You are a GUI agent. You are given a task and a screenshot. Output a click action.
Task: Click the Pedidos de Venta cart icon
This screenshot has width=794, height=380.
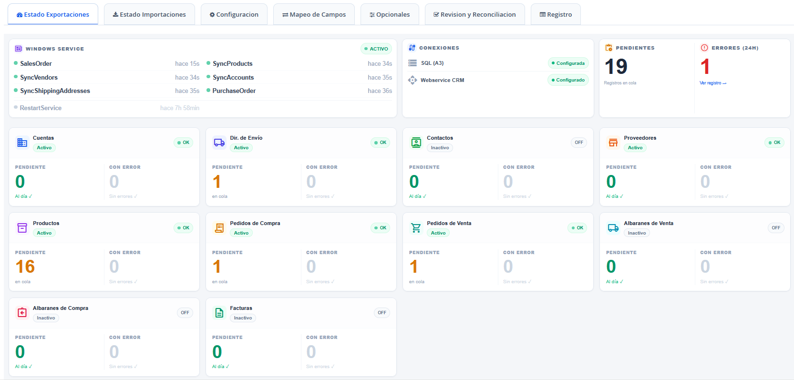[416, 227]
